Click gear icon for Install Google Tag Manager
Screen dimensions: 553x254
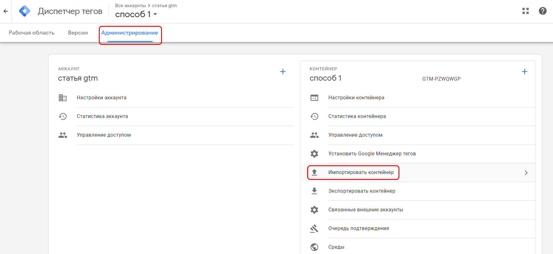314,154
